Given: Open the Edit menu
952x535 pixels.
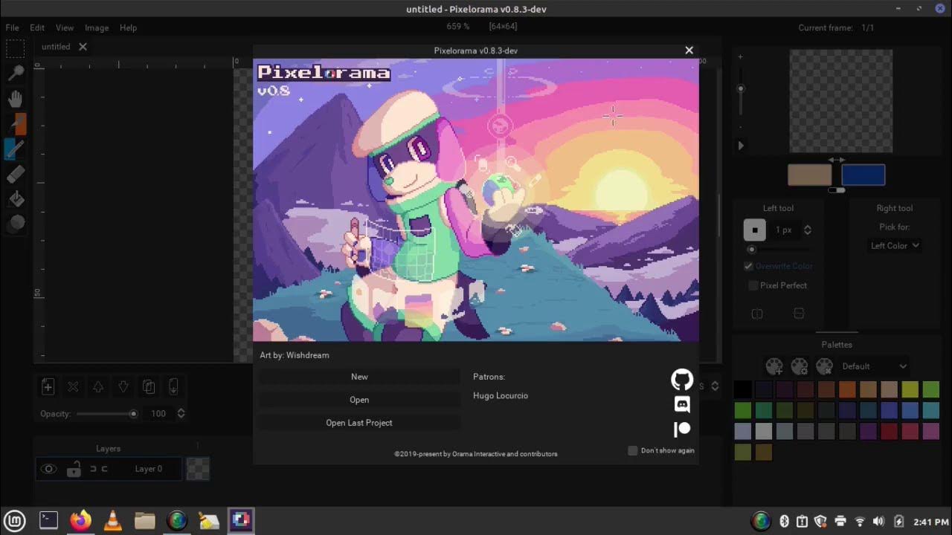Looking at the screenshot, I should (37, 27).
